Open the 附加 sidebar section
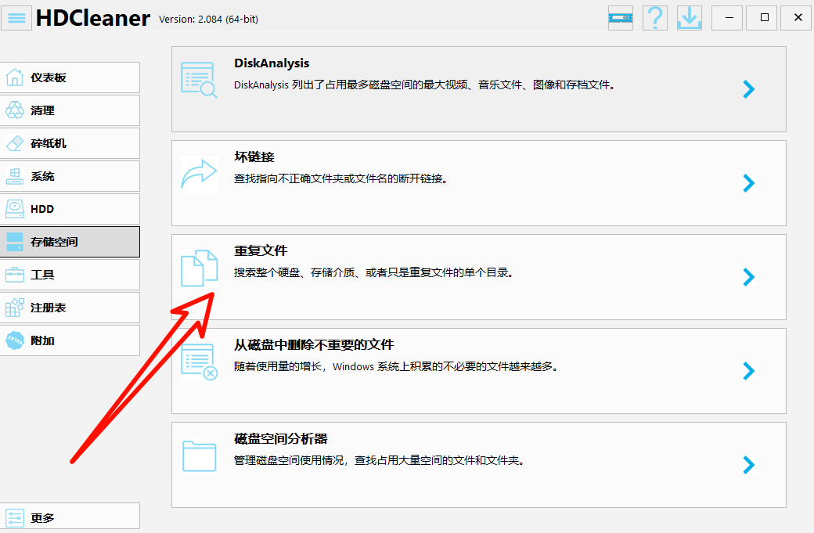 point(70,340)
